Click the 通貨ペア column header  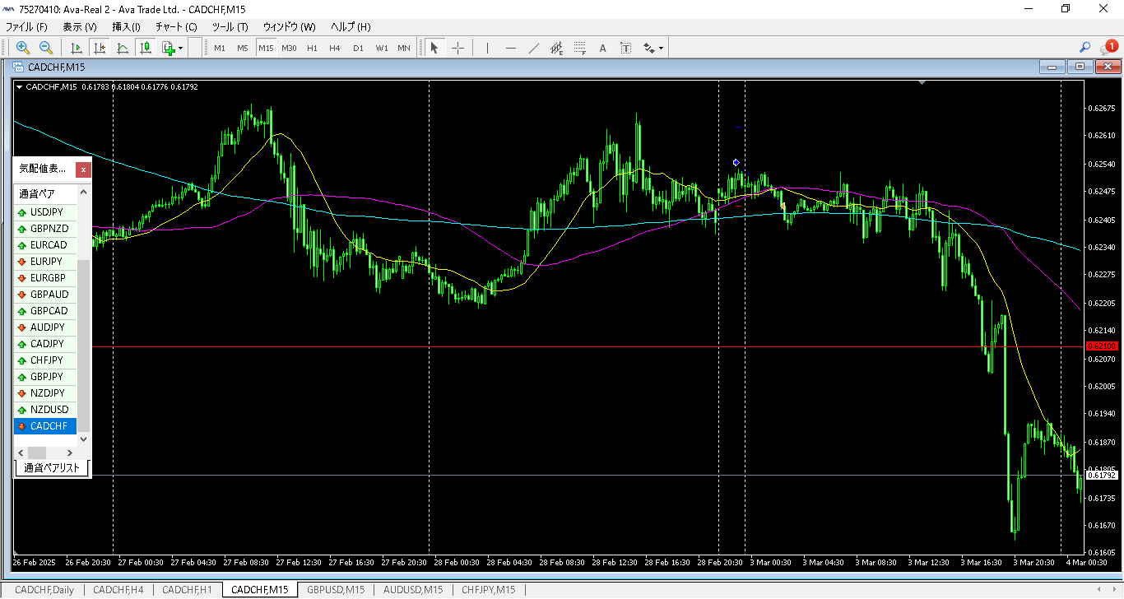click(46, 194)
